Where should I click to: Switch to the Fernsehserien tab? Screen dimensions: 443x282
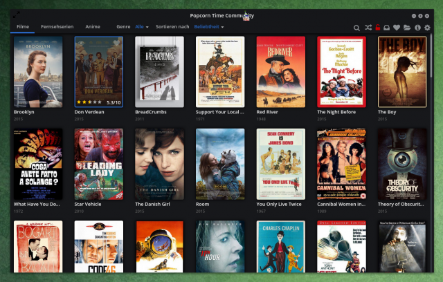(57, 27)
